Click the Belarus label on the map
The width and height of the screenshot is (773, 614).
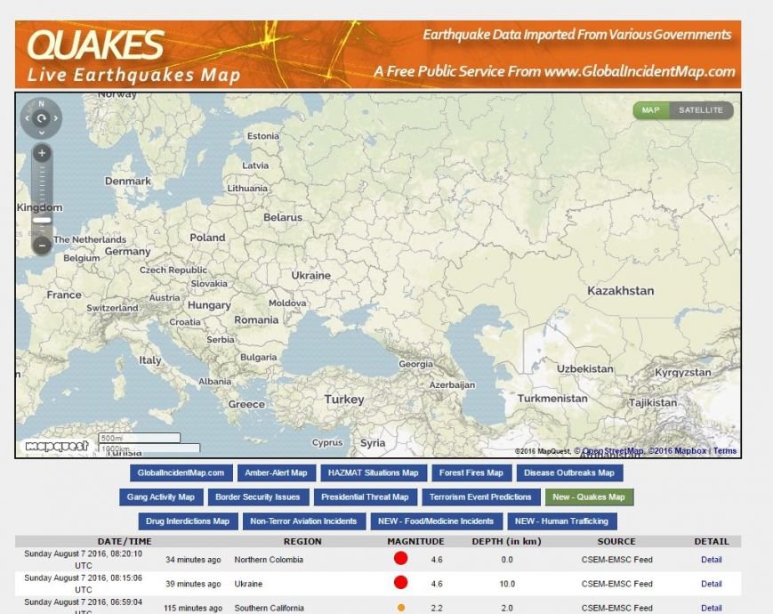click(x=283, y=217)
